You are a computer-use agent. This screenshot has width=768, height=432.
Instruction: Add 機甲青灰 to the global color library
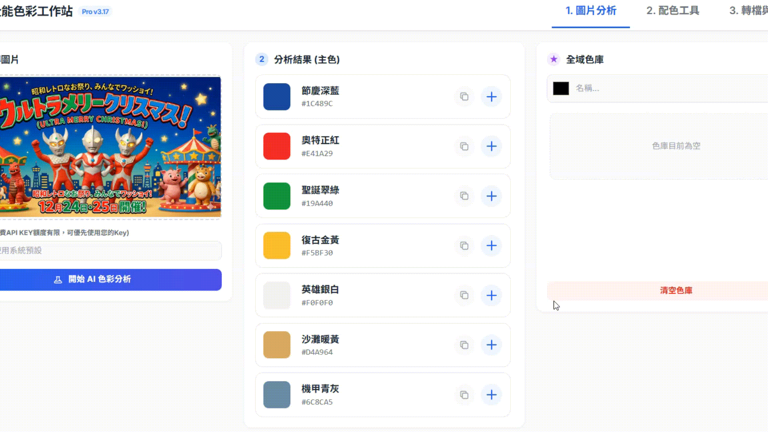click(491, 395)
